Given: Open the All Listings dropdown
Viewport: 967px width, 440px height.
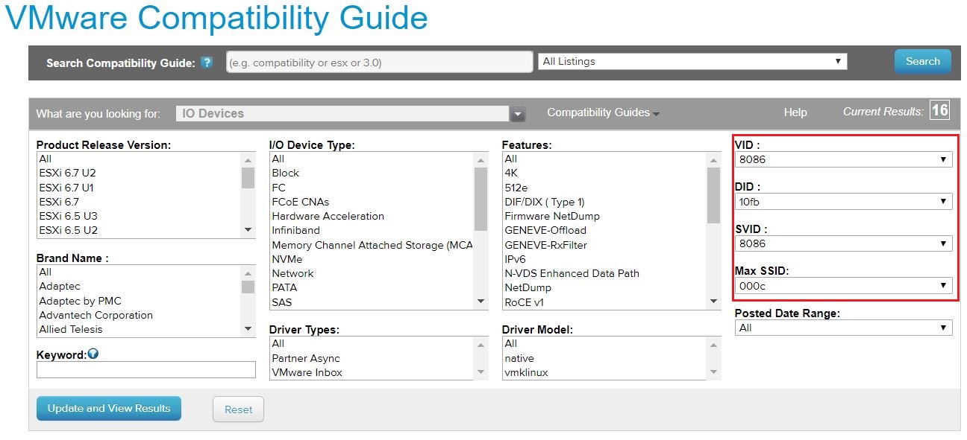Looking at the screenshot, I should pyautogui.click(x=692, y=61).
